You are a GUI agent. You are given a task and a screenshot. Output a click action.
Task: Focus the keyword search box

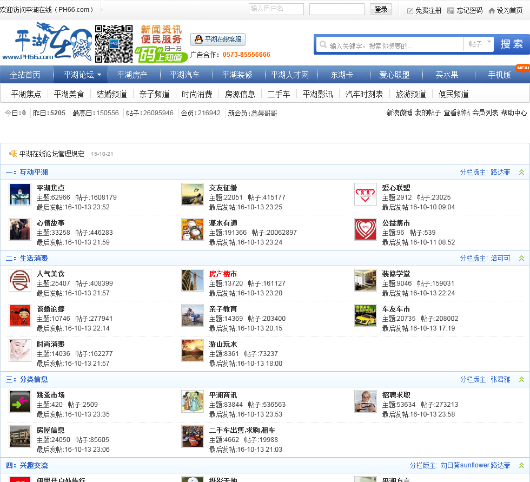tap(390, 44)
